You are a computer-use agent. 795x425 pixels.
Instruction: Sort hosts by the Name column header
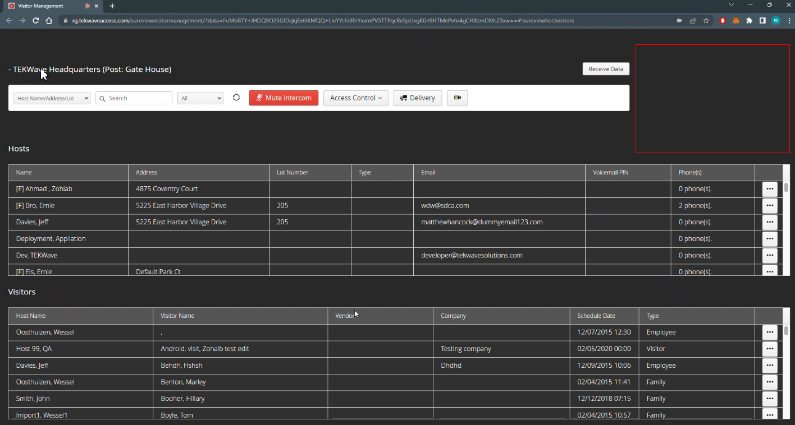(x=24, y=173)
